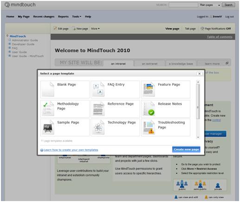Close the Select a page template dialog
Screen dimensions: 240x202
(200, 74)
